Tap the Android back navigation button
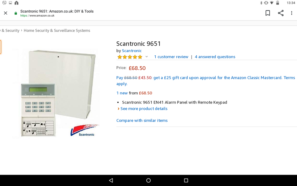 [111, 180]
